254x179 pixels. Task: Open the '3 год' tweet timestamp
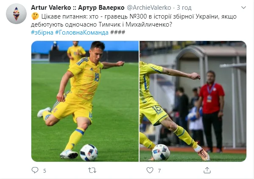click(x=184, y=8)
